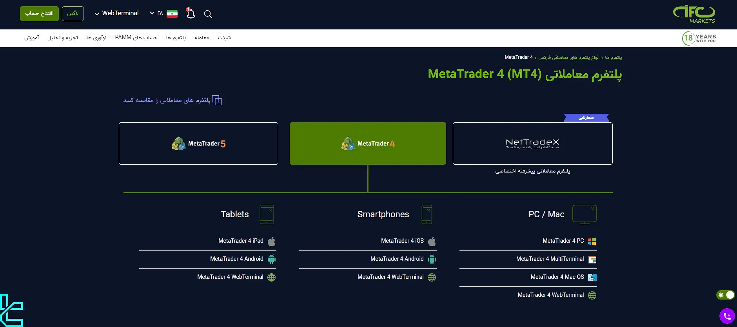Click the PC / Mac heading text
Image resolution: width=737 pixels, height=327 pixels.
pos(546,214)
